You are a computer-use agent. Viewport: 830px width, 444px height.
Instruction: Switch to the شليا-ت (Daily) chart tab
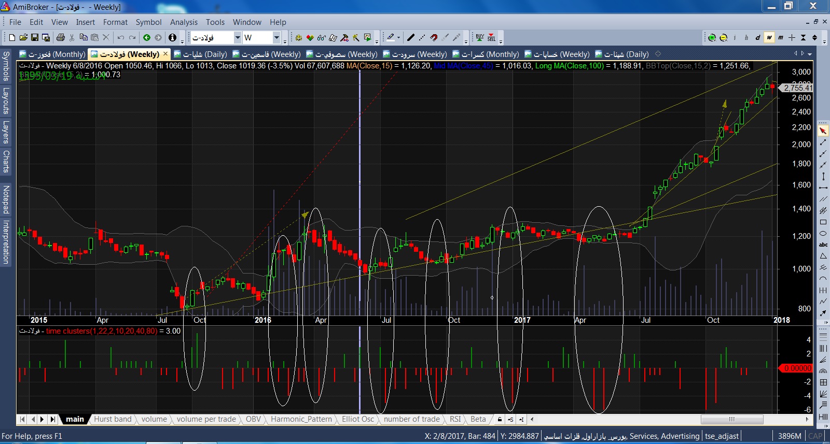(200, 54)
